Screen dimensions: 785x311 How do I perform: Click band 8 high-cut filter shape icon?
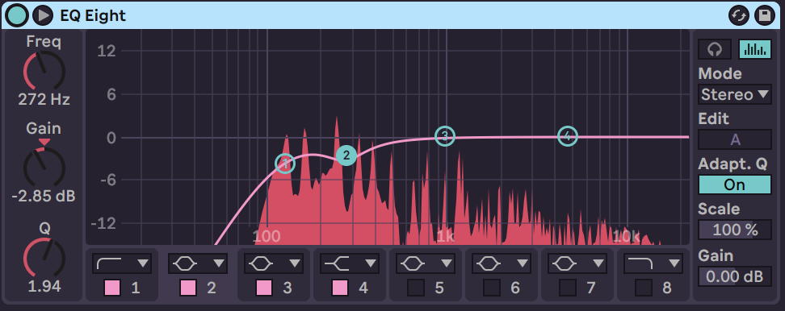(640, 263)
